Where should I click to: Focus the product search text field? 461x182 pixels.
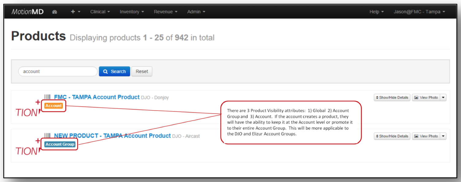coord(58,71)
